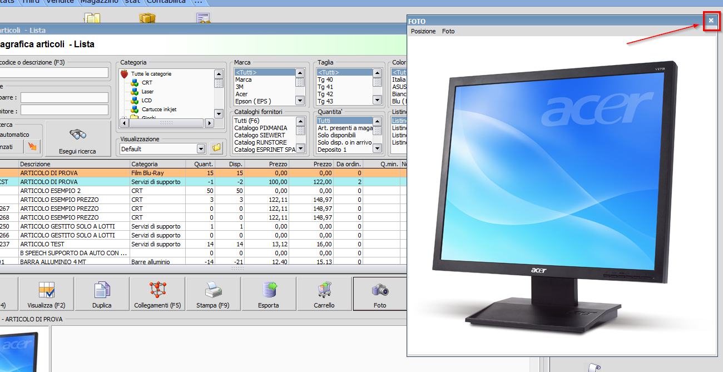Select Catalogo SIEWERT in Cataloghi fornitori
723x372 pixels.
tap(265, 135)
